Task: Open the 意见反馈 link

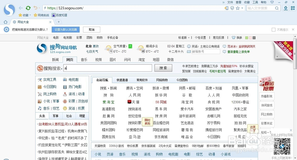Action: tap(218, 38)
